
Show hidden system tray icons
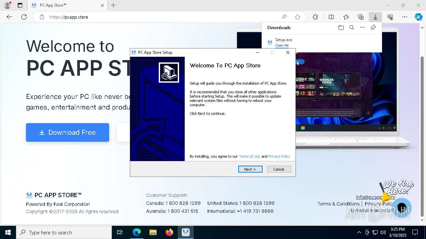click(359, 232)
